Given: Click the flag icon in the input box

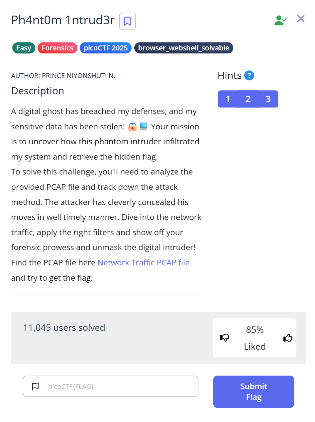Looking at the screenshot, I should (x=36, y=386).
